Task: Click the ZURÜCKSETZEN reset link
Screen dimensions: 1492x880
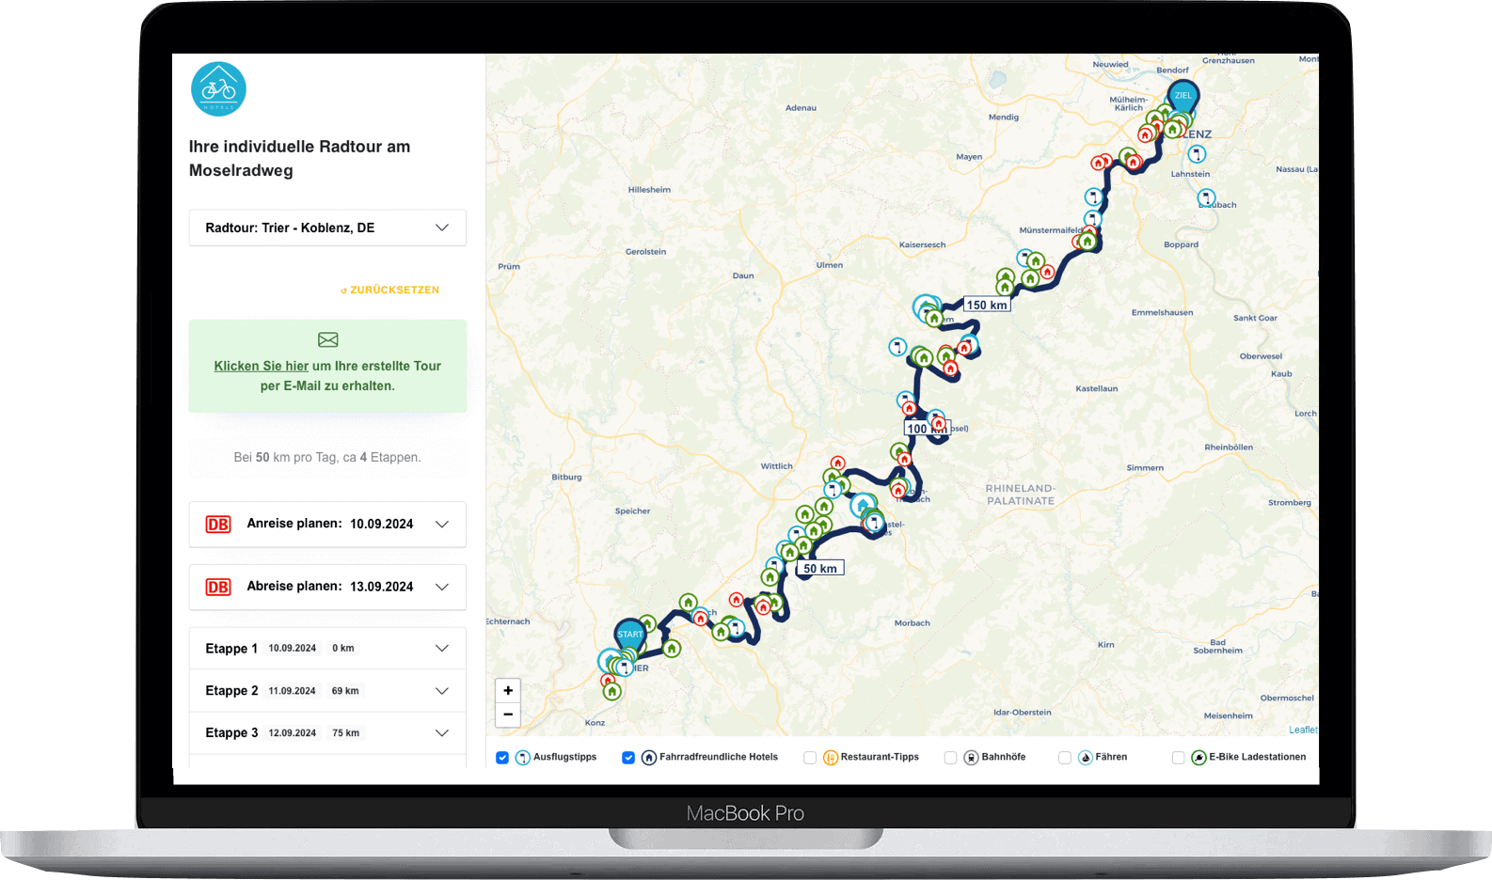Action: coord(390,291)
